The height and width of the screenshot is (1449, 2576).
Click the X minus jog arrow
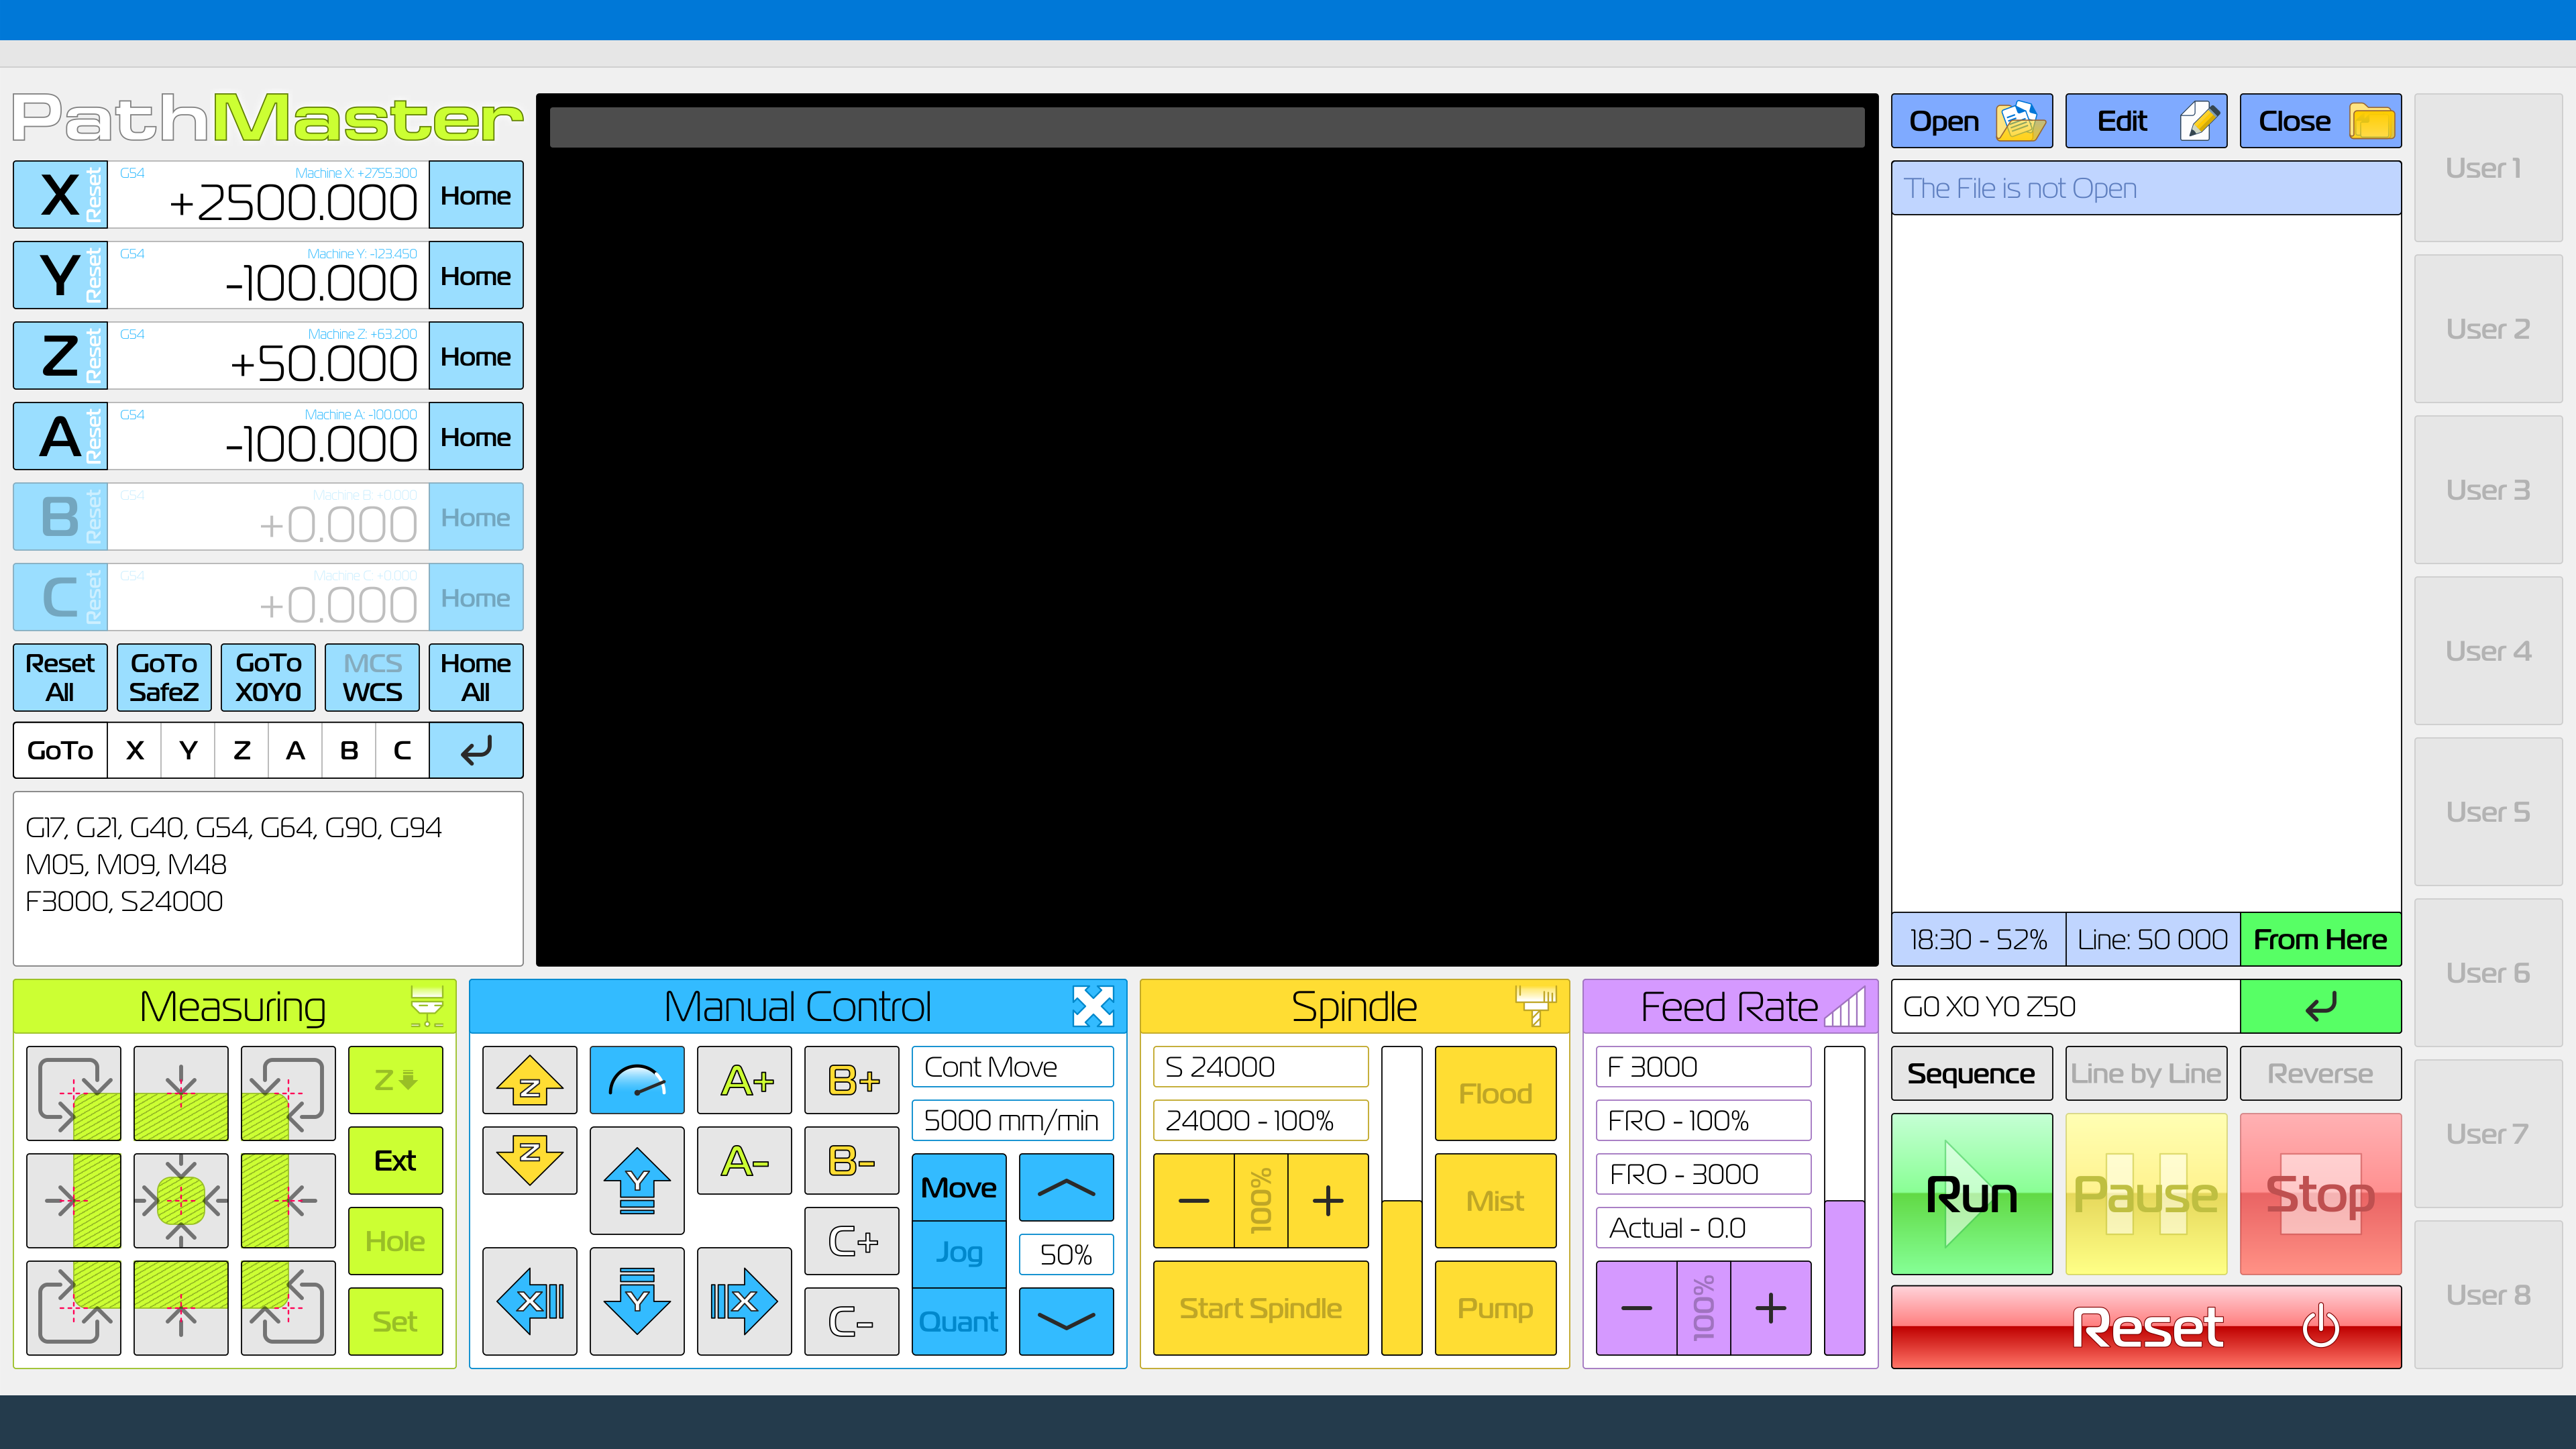tap(529, 1301)
